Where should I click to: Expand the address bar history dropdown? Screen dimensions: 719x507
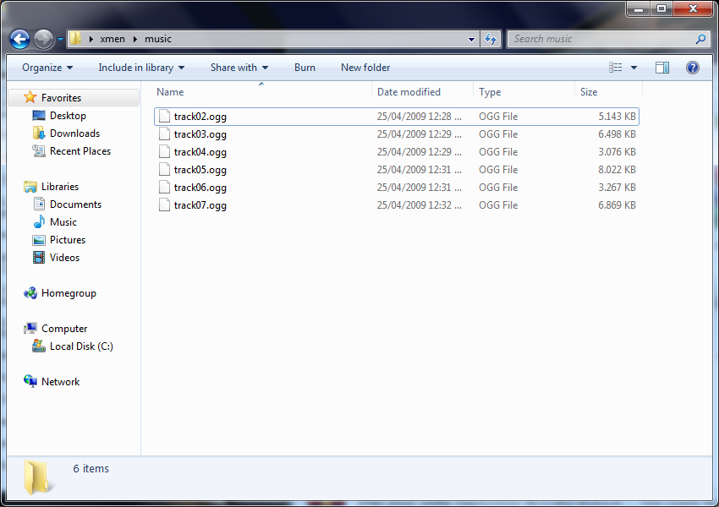(472, 39)
